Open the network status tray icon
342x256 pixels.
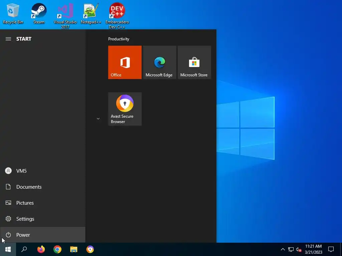(291, 249)
